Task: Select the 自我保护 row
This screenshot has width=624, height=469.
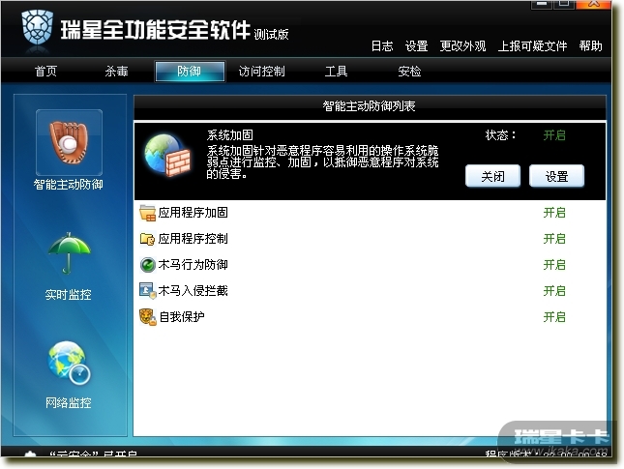Action: click(x=370, y=317)
